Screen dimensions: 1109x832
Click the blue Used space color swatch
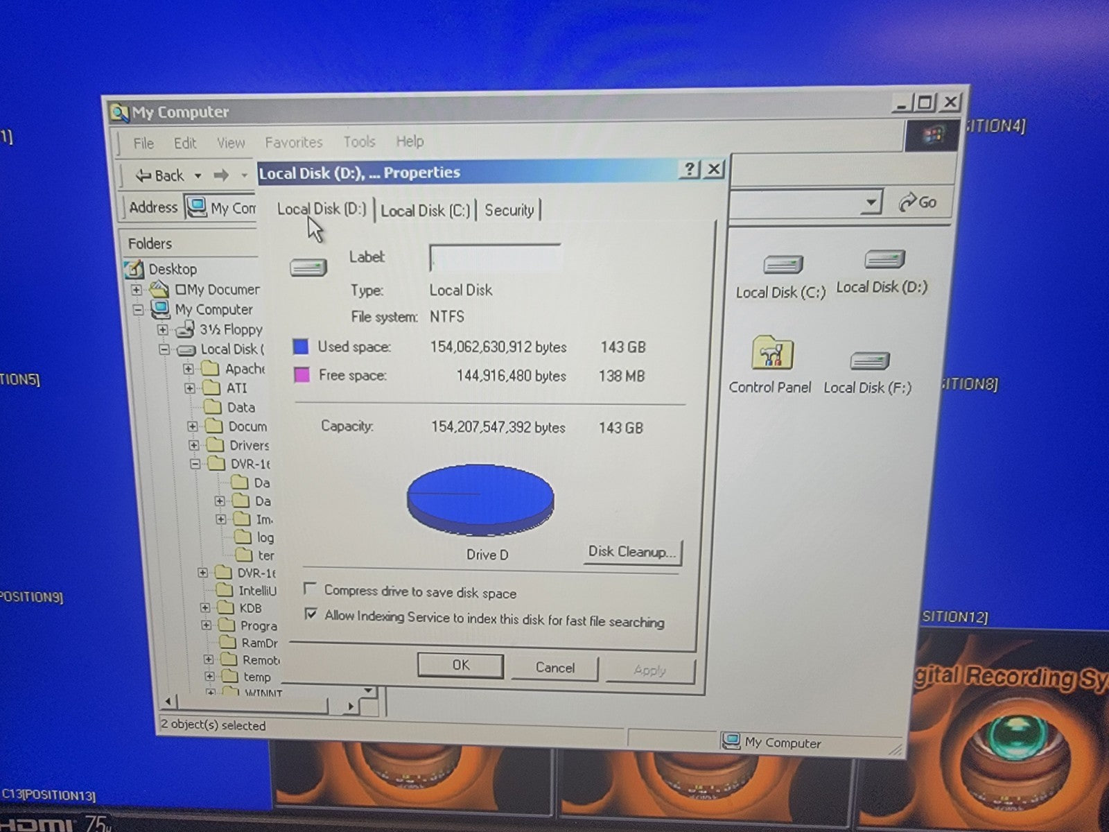point(300,347)
